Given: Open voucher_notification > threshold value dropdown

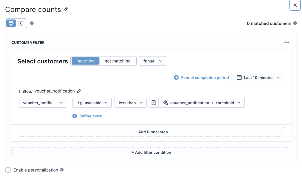Looking at the screenshot, I should [201, 103].
